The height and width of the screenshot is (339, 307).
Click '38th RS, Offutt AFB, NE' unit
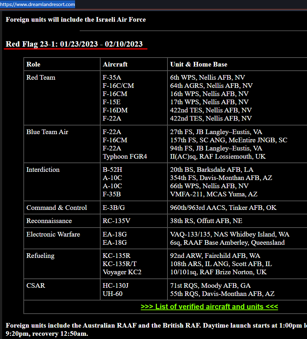(x=206, y=221)
